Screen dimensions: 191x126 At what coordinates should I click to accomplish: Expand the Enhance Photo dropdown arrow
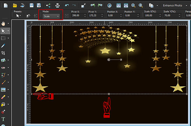click(x=186, y=6)
